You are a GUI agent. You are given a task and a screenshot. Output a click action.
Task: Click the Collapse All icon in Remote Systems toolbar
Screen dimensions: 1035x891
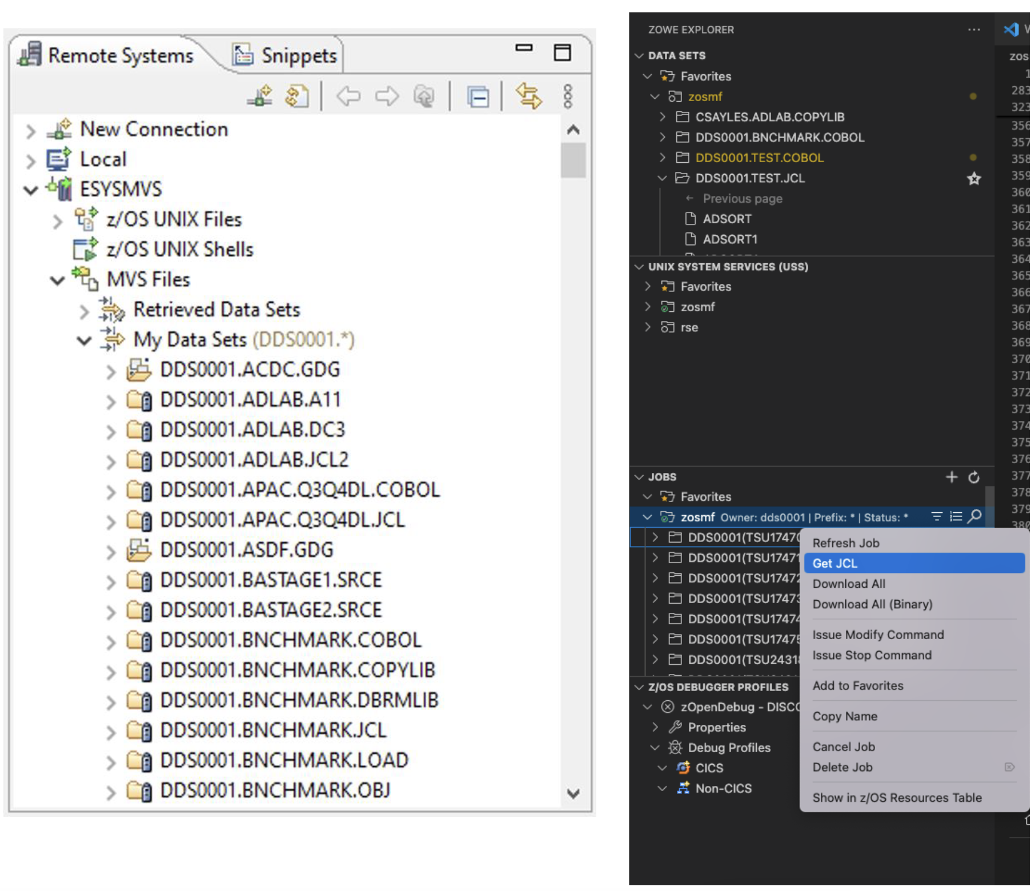pos(478,97)
